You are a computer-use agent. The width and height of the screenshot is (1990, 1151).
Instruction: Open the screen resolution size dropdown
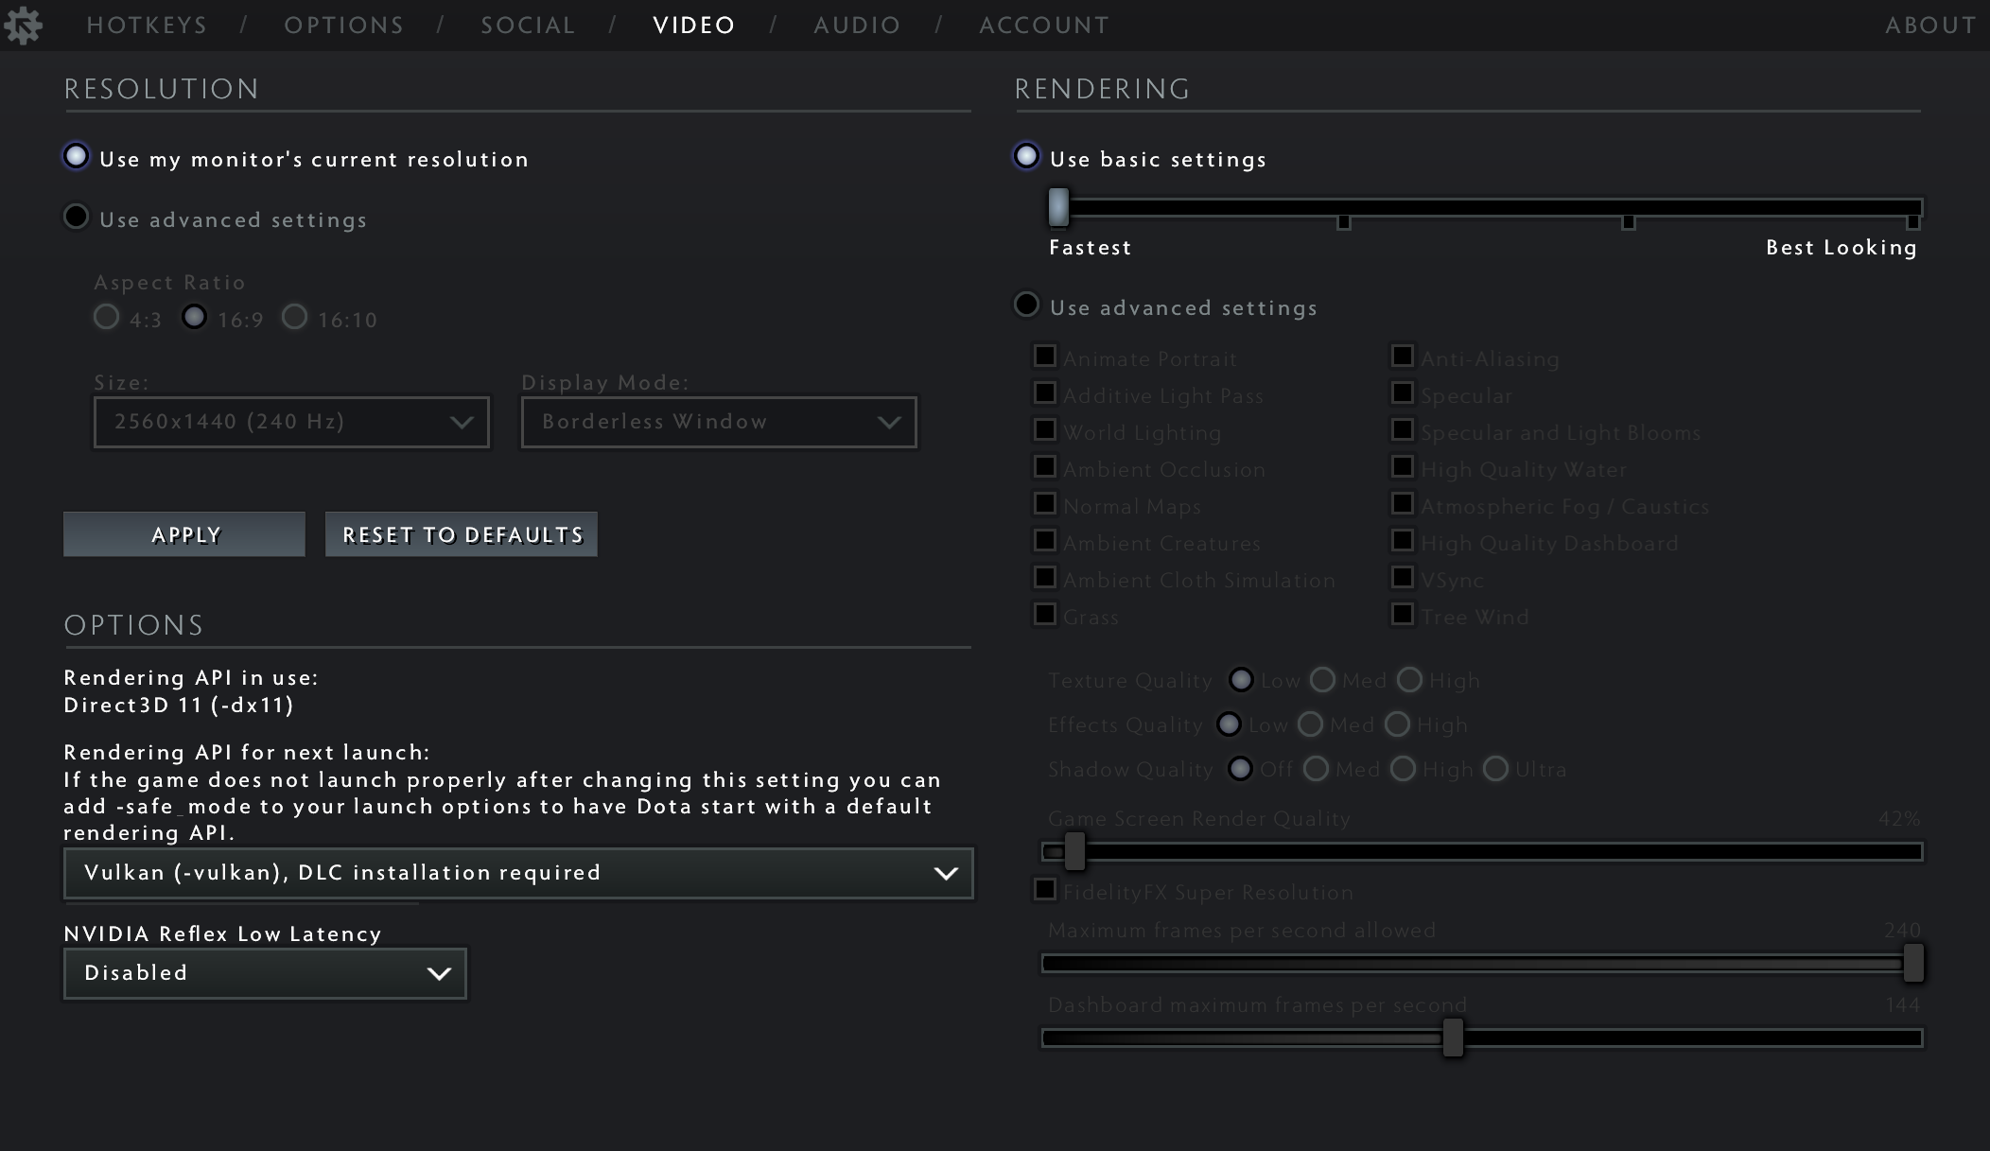tap(290, 422)
